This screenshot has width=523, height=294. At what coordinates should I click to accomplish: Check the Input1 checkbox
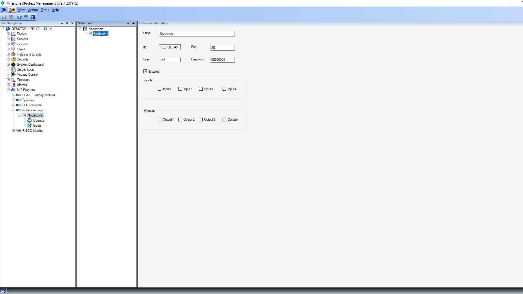click(160, 89)
